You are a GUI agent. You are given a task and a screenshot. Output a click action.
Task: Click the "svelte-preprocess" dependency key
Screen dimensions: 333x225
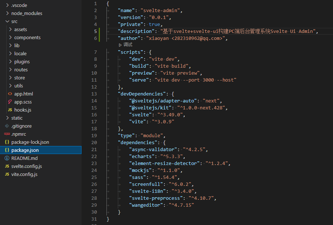(156, 198)
